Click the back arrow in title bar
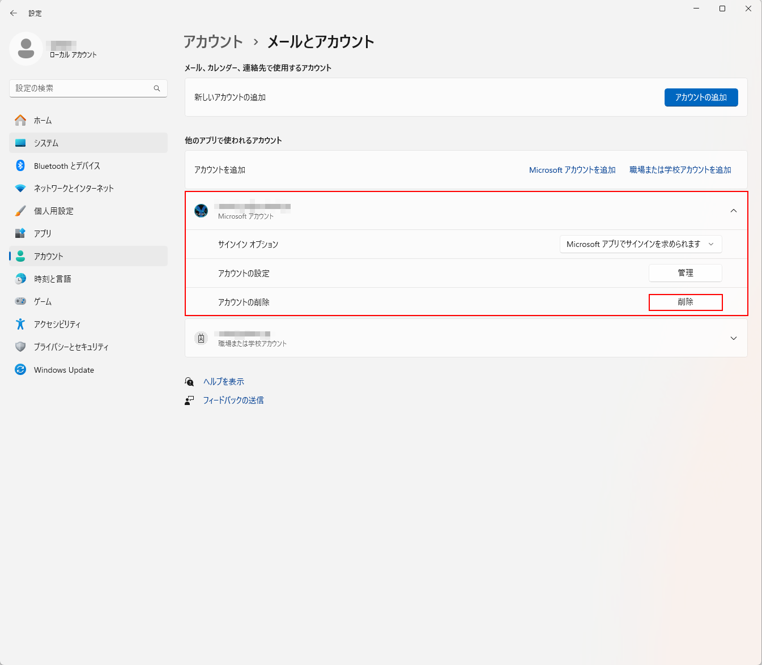This screenshot has width=762, height=665. coord(14,13)
